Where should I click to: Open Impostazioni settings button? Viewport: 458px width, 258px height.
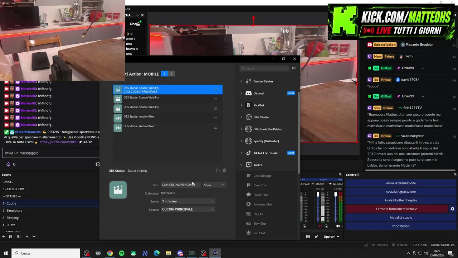click(401, 226)
